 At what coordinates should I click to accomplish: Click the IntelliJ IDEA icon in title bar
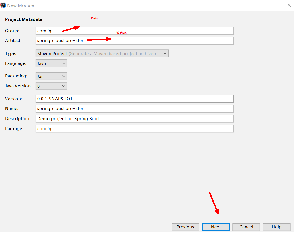click(x=3, y=5)
